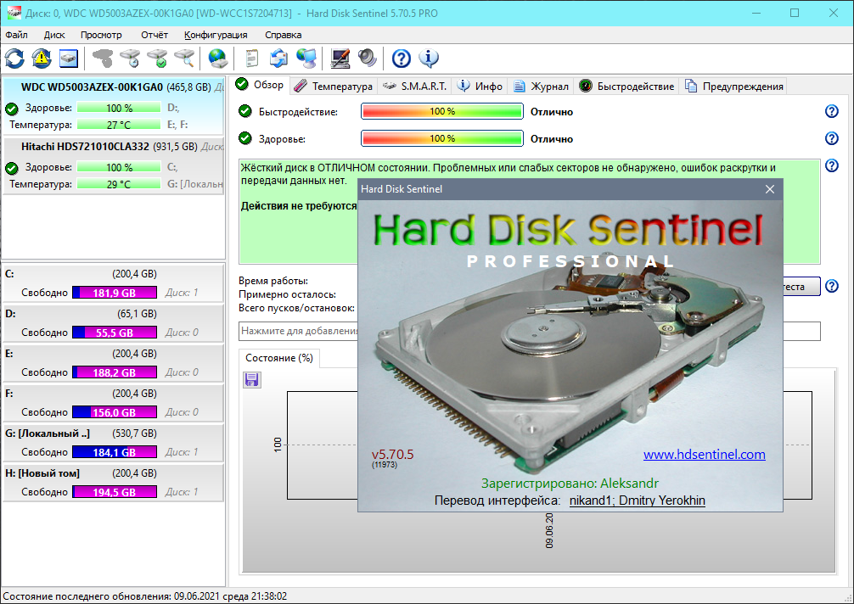Click help icon beside the status description box
The image size is (854, 604).
[x=832, y=165]
